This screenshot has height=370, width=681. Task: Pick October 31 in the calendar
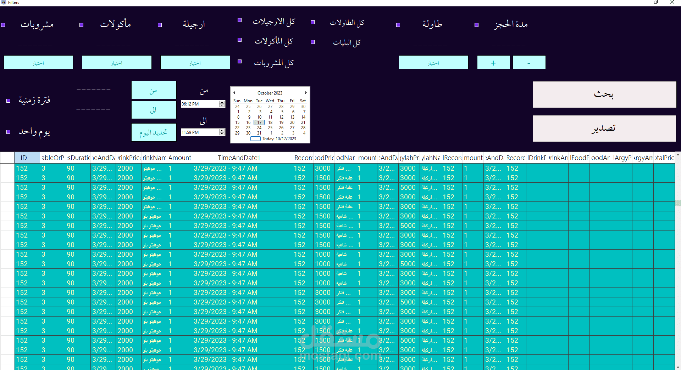click(x=259, y=133)
